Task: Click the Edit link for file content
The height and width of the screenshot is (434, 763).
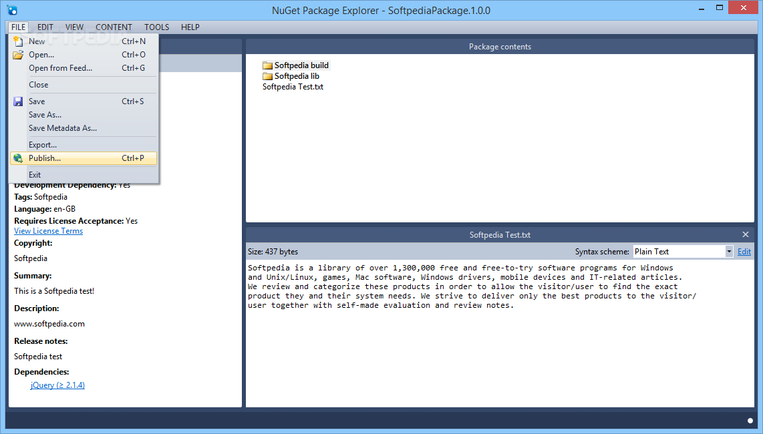Action: [x=744, y=252]
